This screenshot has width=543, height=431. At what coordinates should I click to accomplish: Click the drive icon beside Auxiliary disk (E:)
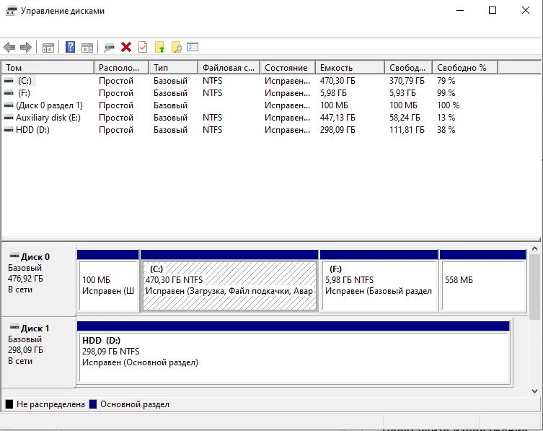(x=9, y=118)
